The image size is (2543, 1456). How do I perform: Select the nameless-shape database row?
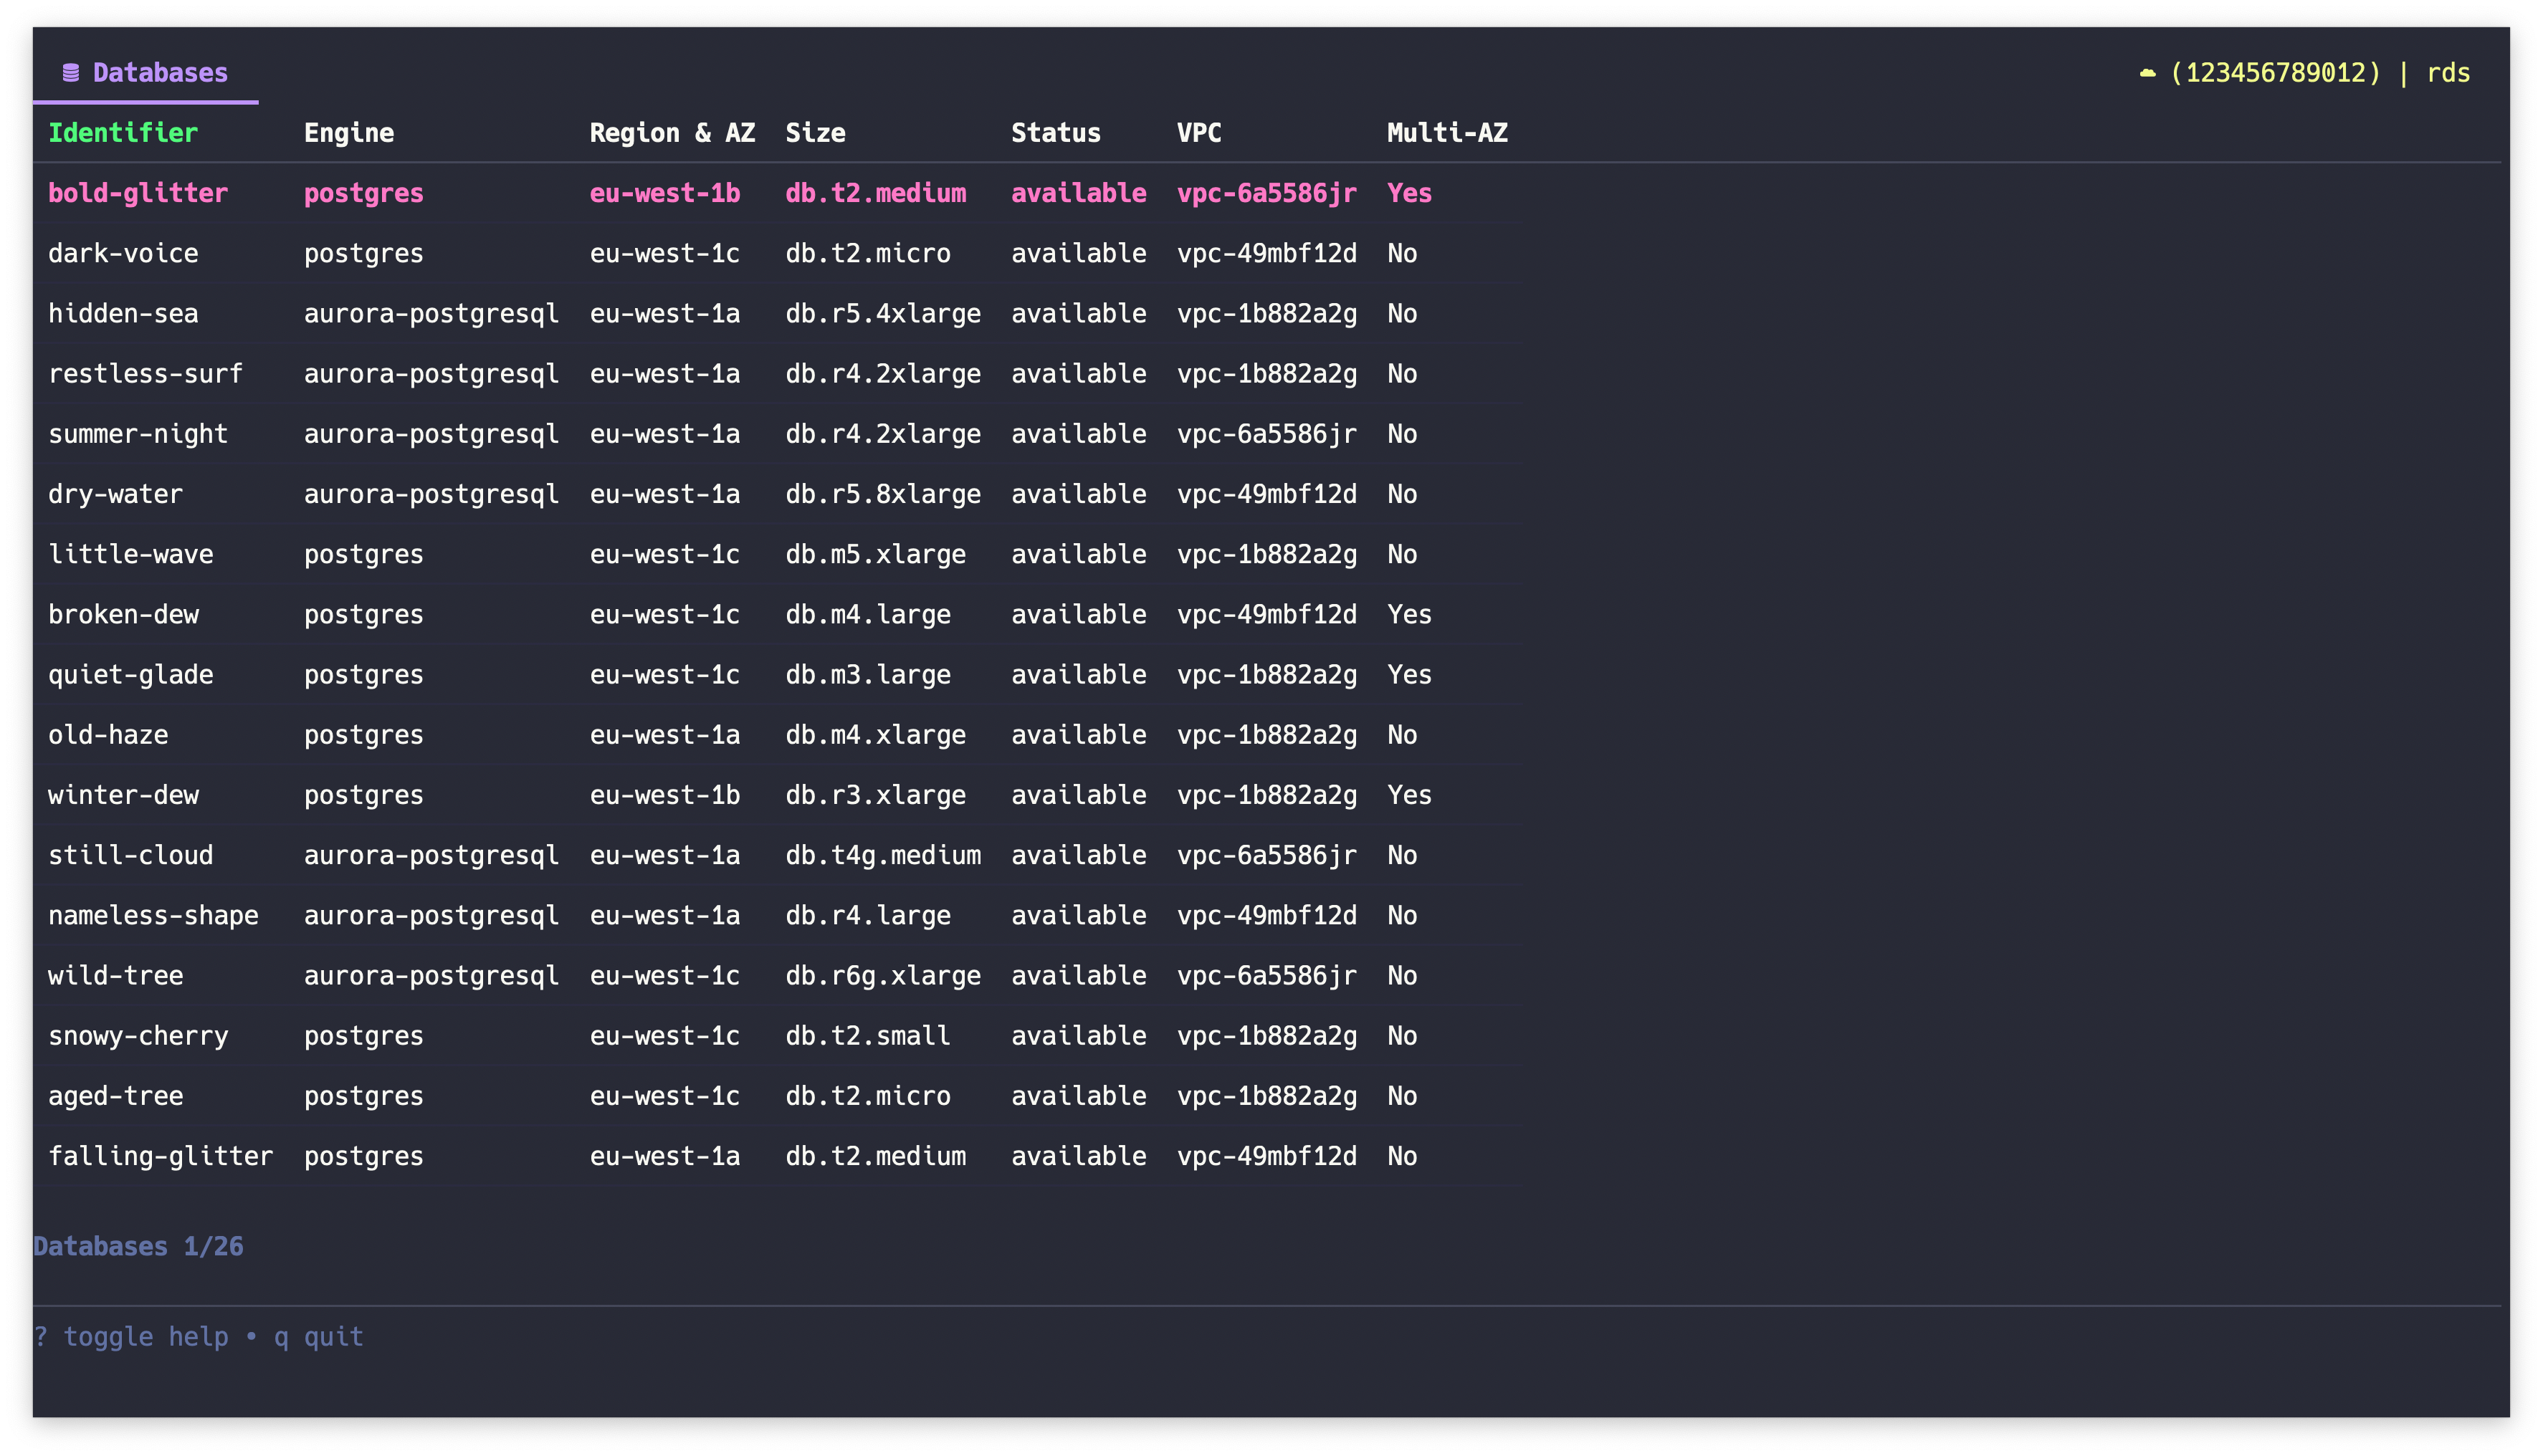776,915
